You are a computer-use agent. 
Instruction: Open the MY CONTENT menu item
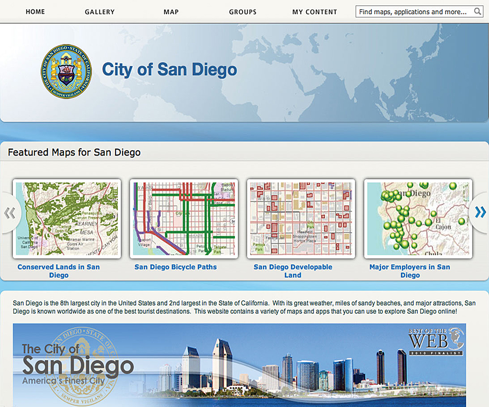315,12
